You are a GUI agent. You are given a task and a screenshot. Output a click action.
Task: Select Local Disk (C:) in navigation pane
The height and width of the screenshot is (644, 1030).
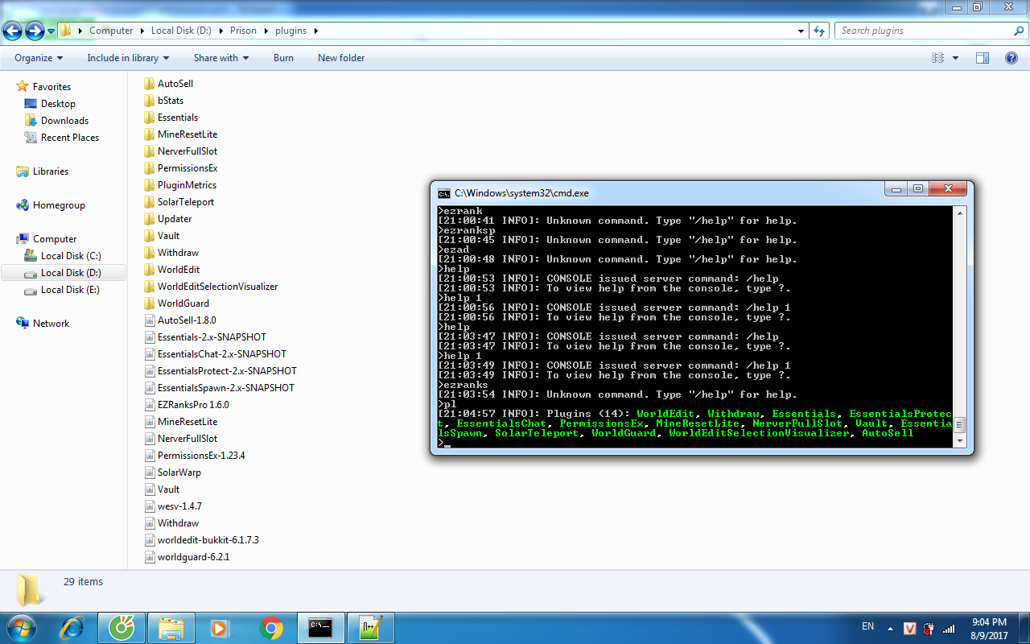tap(71, 256)
